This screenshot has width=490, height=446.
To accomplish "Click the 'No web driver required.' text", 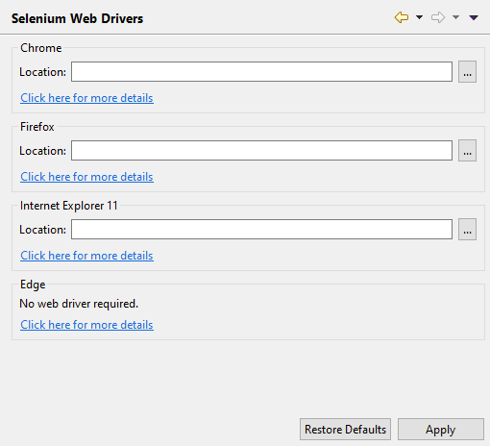I will (79, 304).
